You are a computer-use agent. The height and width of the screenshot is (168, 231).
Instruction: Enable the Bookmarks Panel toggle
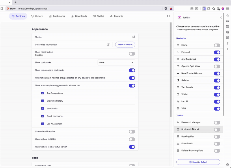tap(217, 130)
